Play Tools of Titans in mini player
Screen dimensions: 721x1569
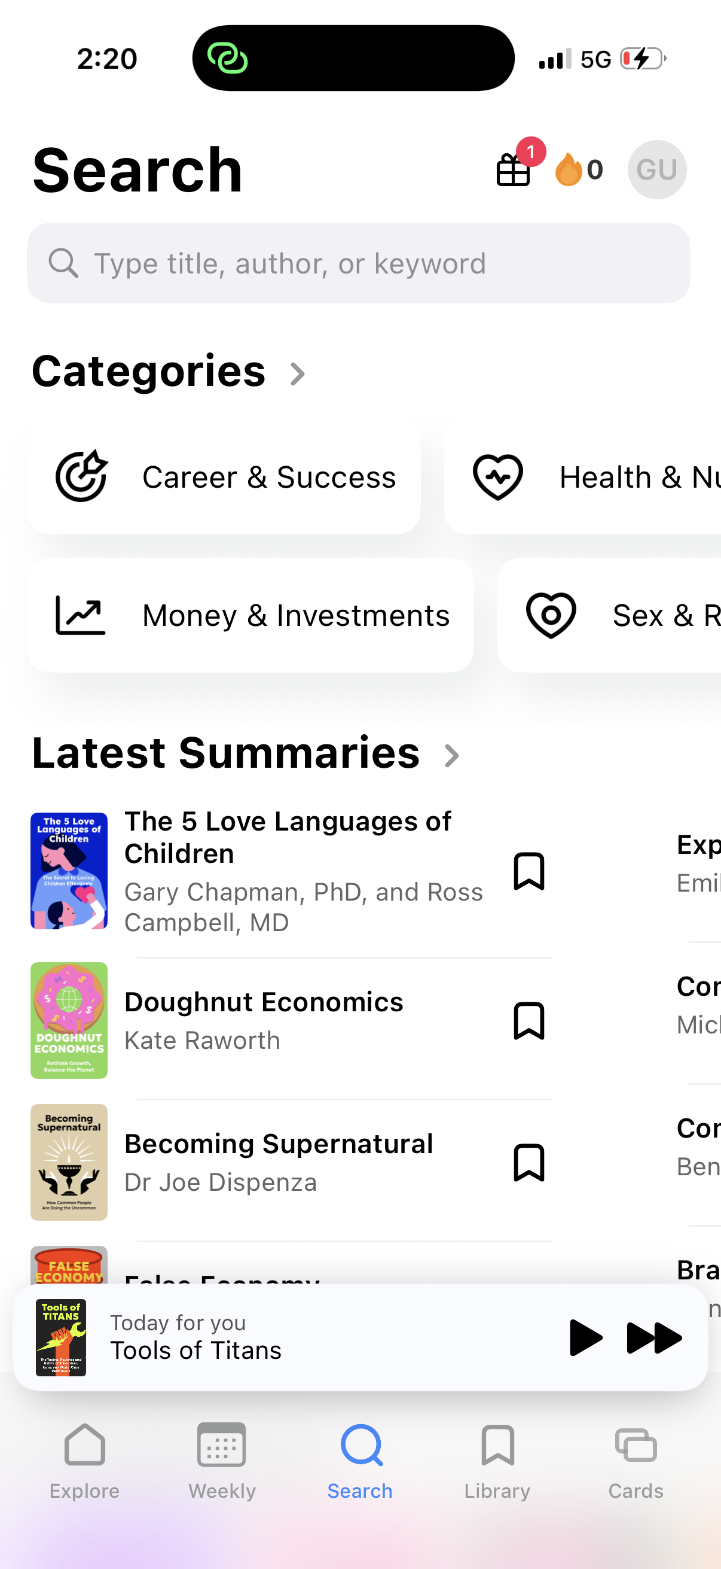(585, 1337)
